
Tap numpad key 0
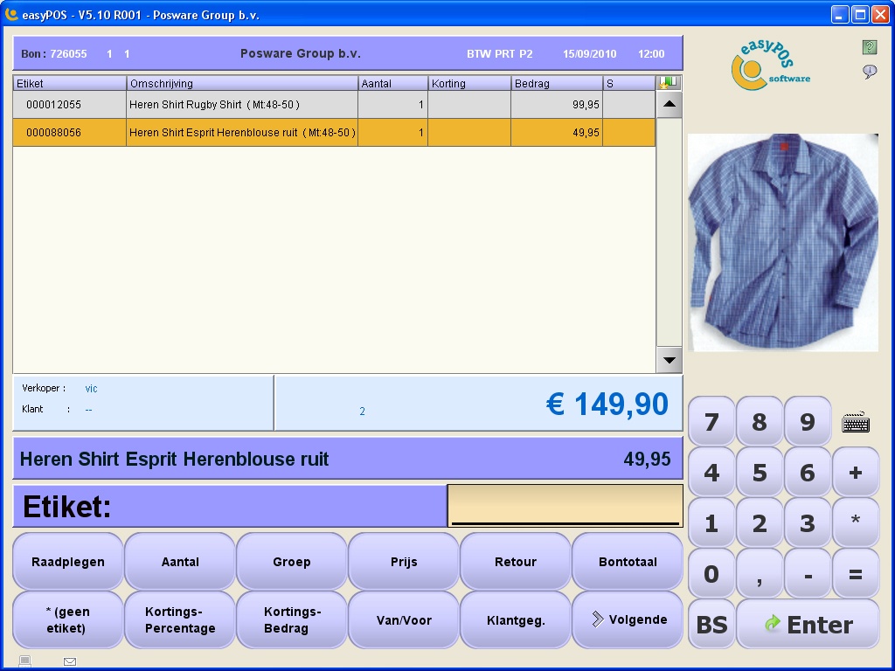711,573
